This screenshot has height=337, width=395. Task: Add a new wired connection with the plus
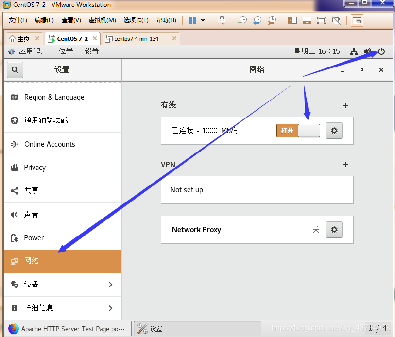[x=345, y=105]
